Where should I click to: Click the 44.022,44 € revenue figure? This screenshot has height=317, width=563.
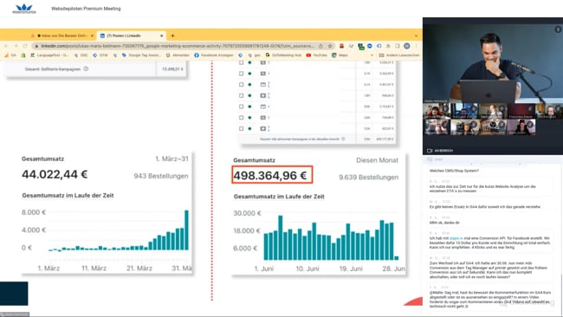55,174
